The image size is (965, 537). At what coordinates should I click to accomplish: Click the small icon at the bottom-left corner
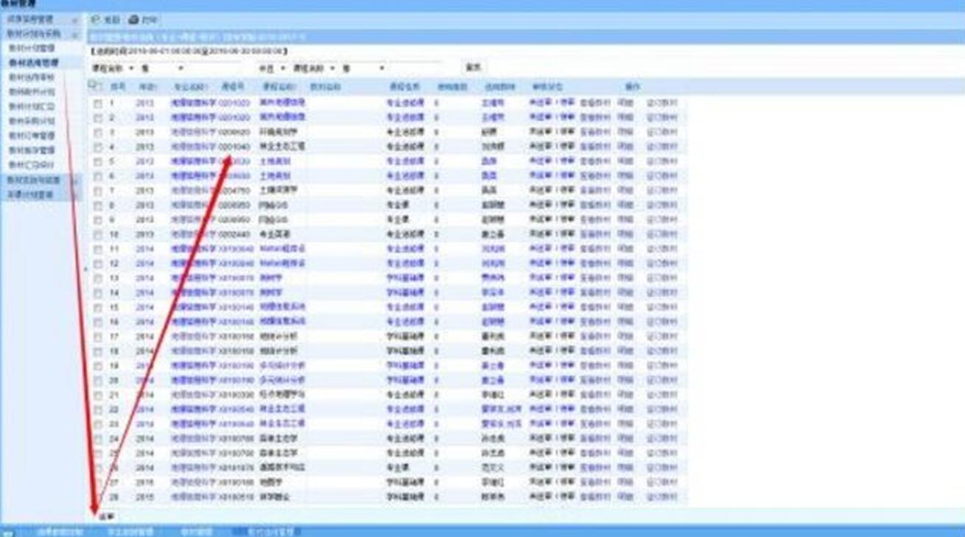(x=7, y=532)
